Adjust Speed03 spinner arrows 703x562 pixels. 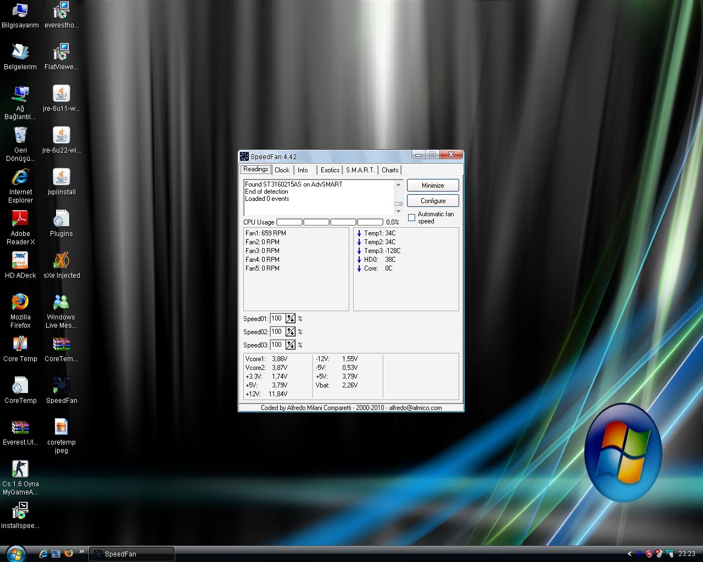291,345
